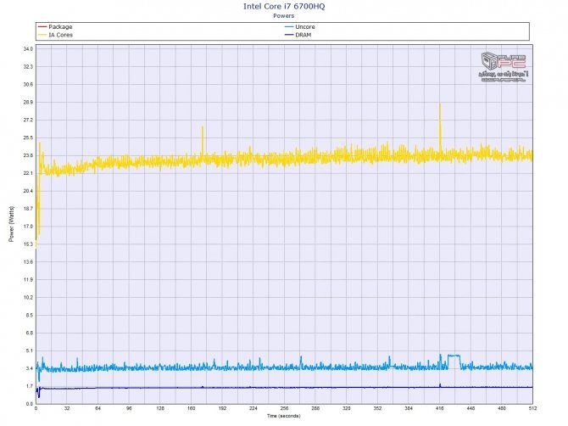
Task: Click the '18.7' y-axis label
Action: (28, 209)
